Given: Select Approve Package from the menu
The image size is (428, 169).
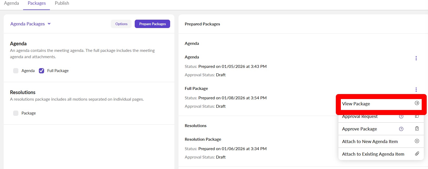Looking at the screenshot, I should point(359,129).
